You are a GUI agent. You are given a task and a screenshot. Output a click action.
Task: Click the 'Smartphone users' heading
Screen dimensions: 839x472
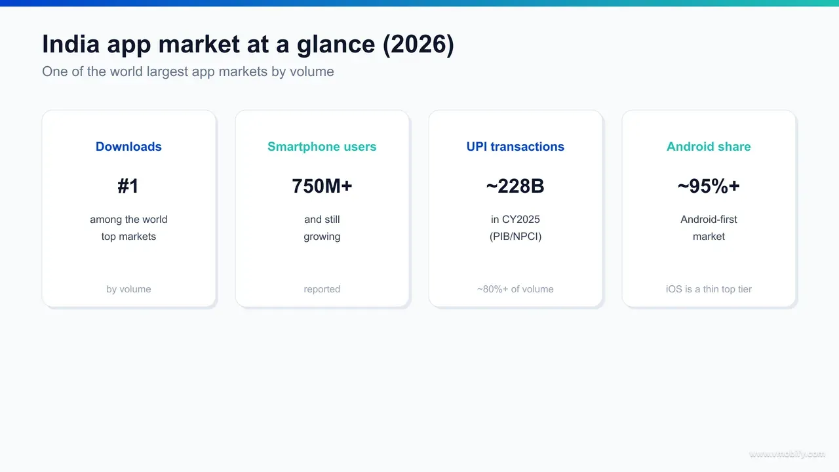(322, 147)
